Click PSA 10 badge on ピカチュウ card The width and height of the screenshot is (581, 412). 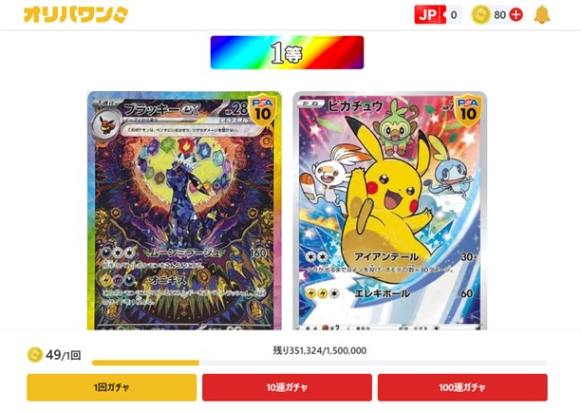click(x=468, y=110)
